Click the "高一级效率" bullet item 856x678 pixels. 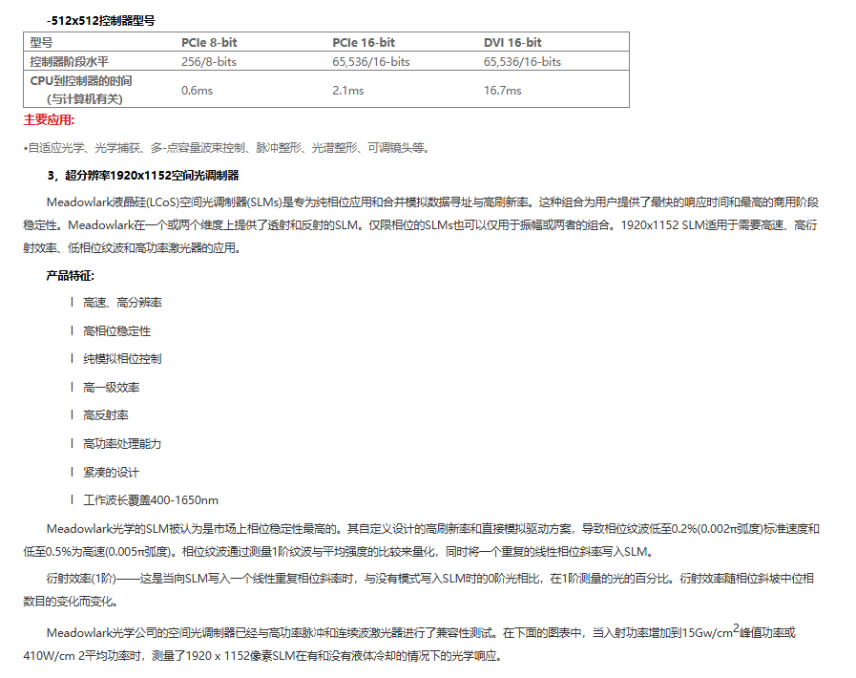click(111, 388)
